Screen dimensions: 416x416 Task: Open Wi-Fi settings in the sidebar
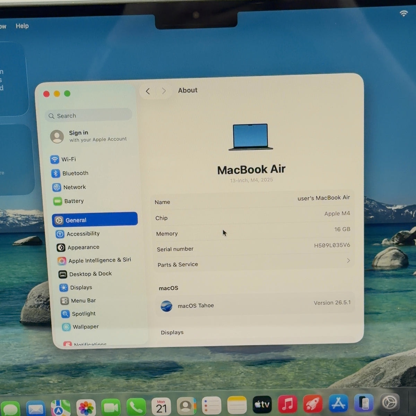click(x=63, y=159)
